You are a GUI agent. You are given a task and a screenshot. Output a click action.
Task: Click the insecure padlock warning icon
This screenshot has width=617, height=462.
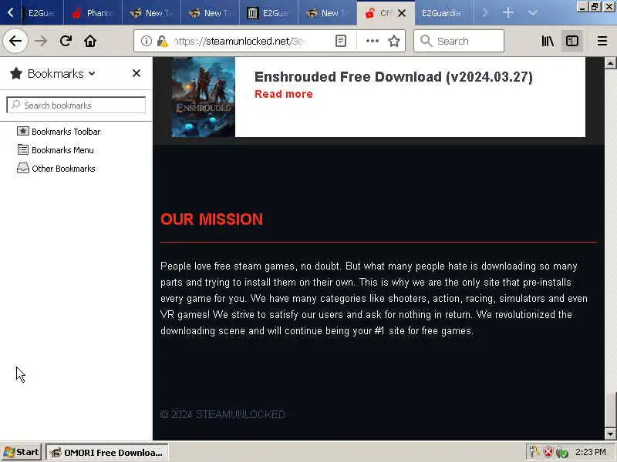tap(162, 41)
